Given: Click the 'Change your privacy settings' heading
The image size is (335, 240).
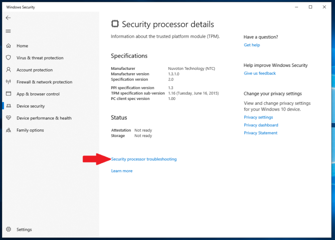Looking at the screenshot, I should tap(273, 94).
